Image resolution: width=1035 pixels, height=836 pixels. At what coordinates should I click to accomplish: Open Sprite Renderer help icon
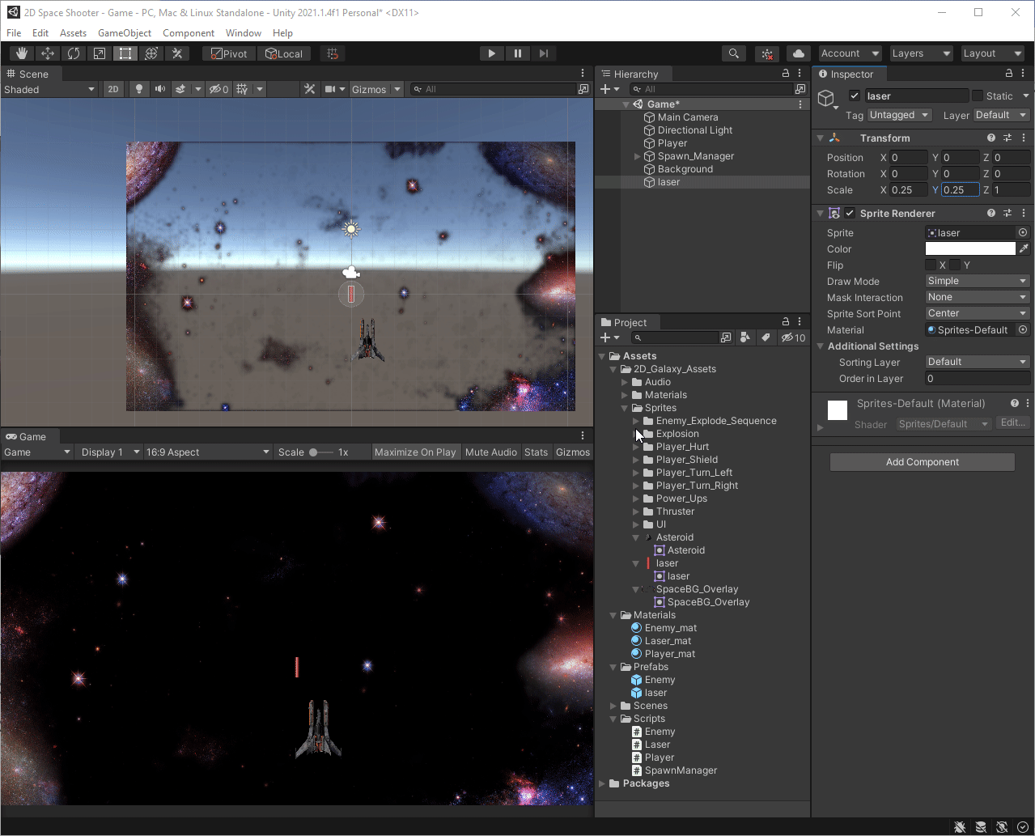click(991, 213)
